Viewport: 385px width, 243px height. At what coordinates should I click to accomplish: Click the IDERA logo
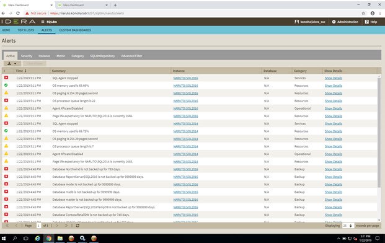pyautogui.click(x=19, y=22)
